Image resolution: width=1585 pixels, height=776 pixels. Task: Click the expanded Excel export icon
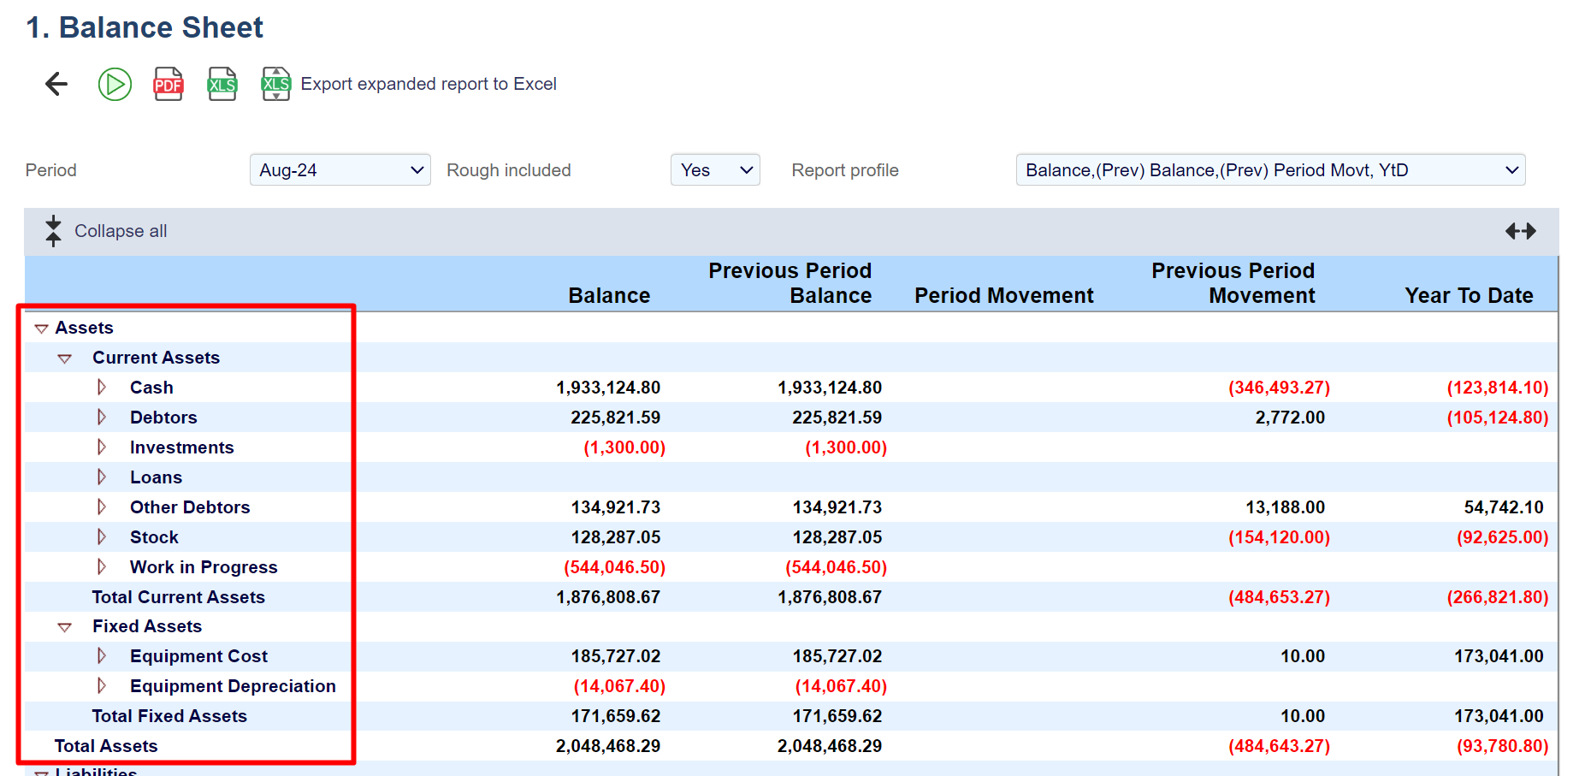click(275, 84)
